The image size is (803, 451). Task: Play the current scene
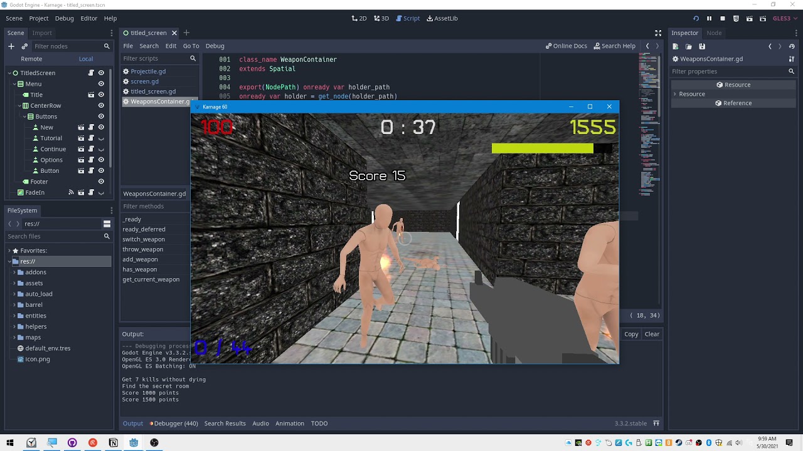(749, 18)
